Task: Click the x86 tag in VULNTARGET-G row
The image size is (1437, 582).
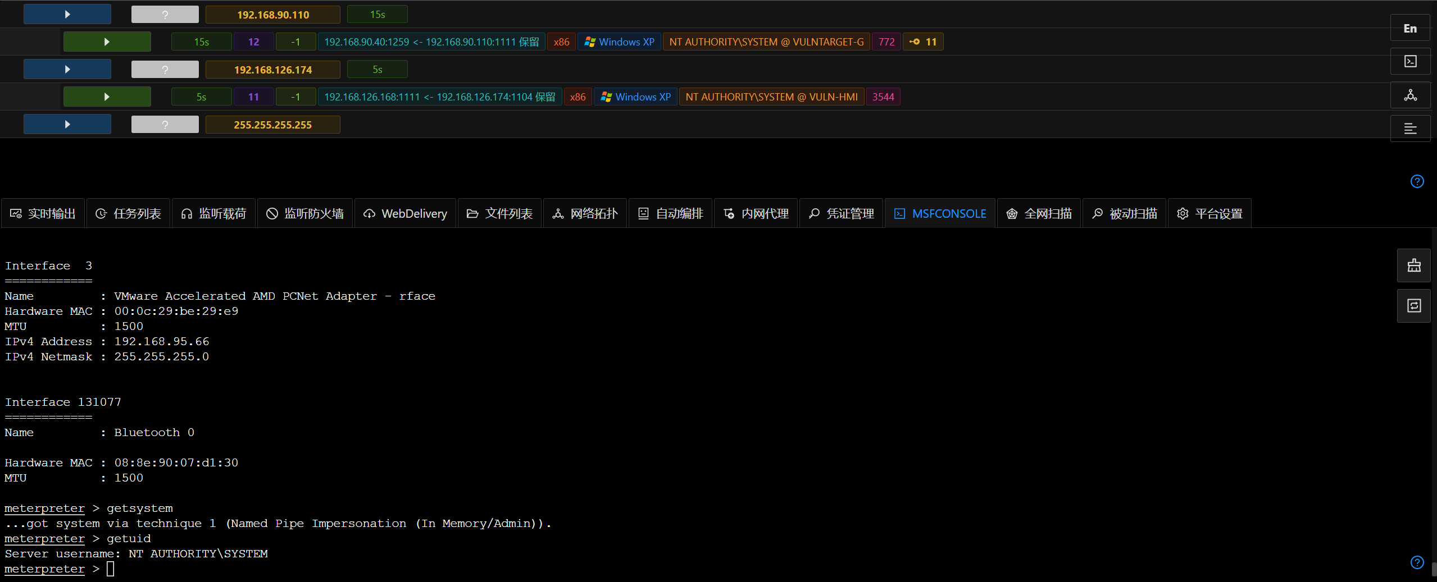Action: (561, 42)
